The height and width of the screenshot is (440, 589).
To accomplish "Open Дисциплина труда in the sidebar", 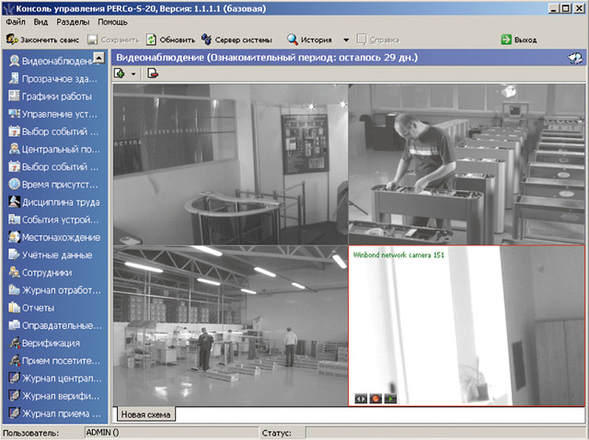I will click(53, 202).
